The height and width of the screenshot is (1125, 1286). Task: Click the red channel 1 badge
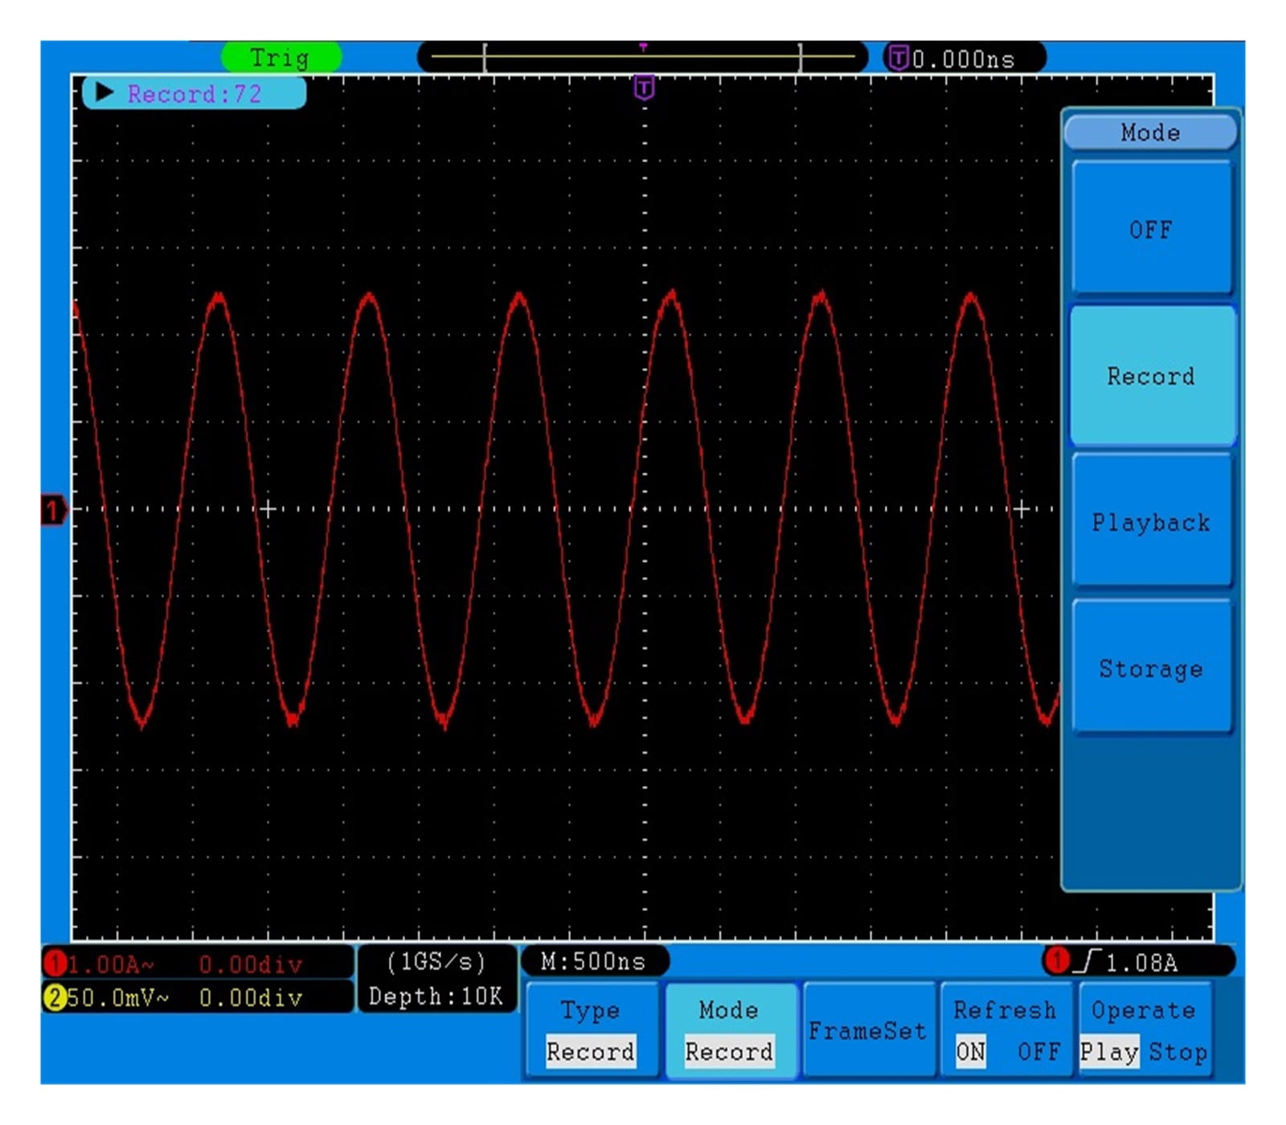point(55,963)
